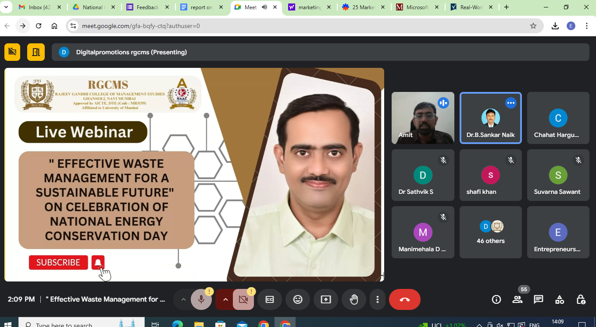Expand audio settings chevron beside microphone

(183, 299)
